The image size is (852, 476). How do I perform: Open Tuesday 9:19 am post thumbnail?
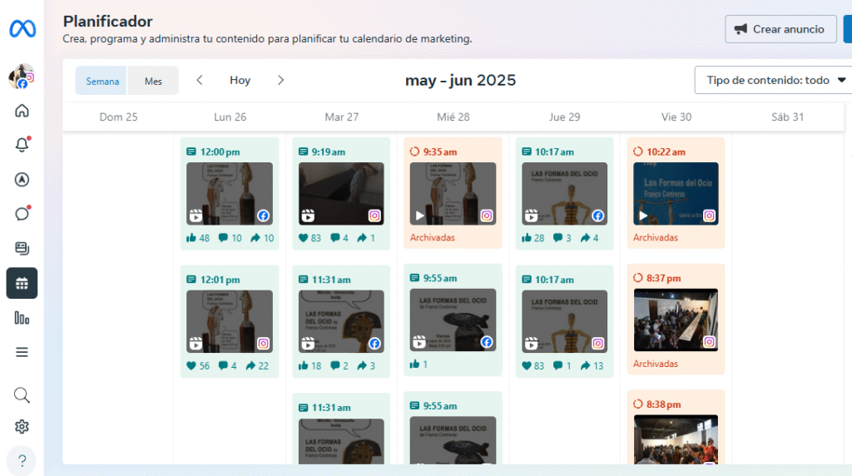341,193
